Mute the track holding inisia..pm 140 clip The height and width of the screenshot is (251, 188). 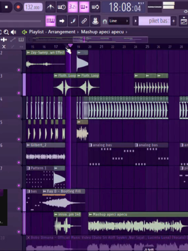(19, 232)
